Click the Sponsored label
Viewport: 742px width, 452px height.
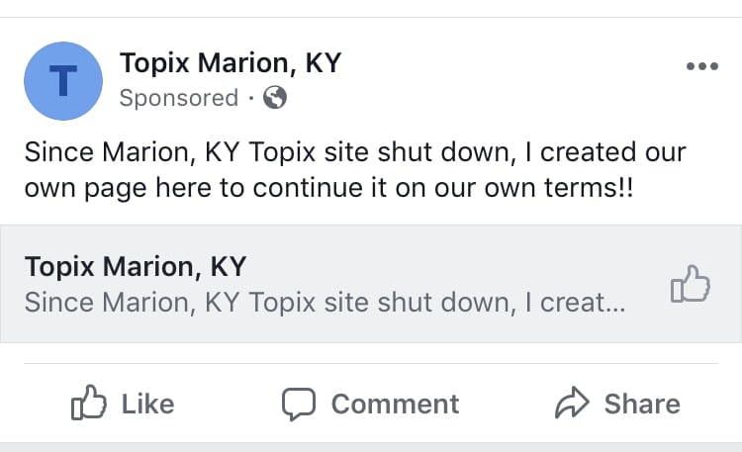tap(179, 98)
